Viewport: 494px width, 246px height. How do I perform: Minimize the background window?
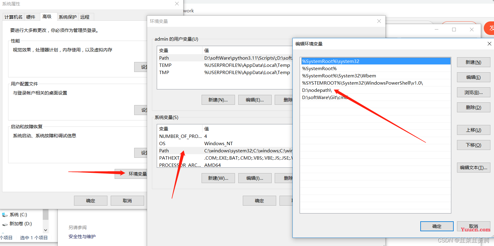pyautogui.click(x=437, y=30)
